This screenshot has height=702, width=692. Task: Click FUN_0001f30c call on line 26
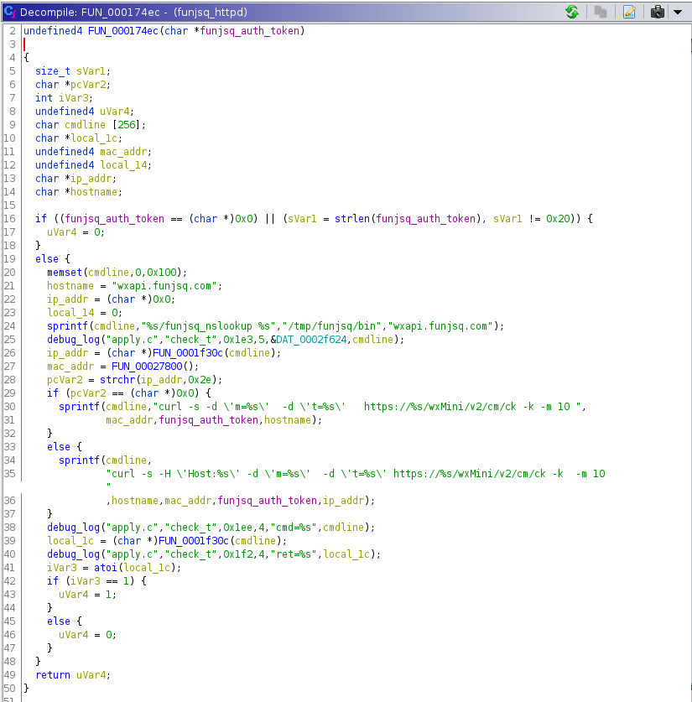[188, 353]
